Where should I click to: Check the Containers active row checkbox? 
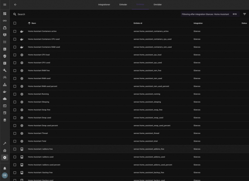(15, 31)
